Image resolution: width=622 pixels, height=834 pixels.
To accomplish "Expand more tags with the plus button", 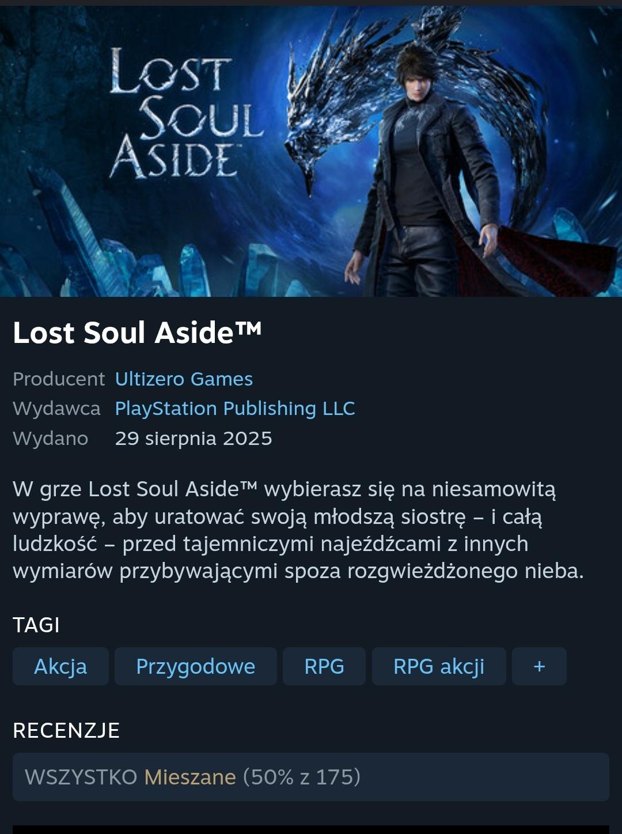I will point(539,666).
